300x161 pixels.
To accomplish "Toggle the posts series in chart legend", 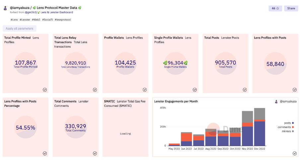I will 287,123.
